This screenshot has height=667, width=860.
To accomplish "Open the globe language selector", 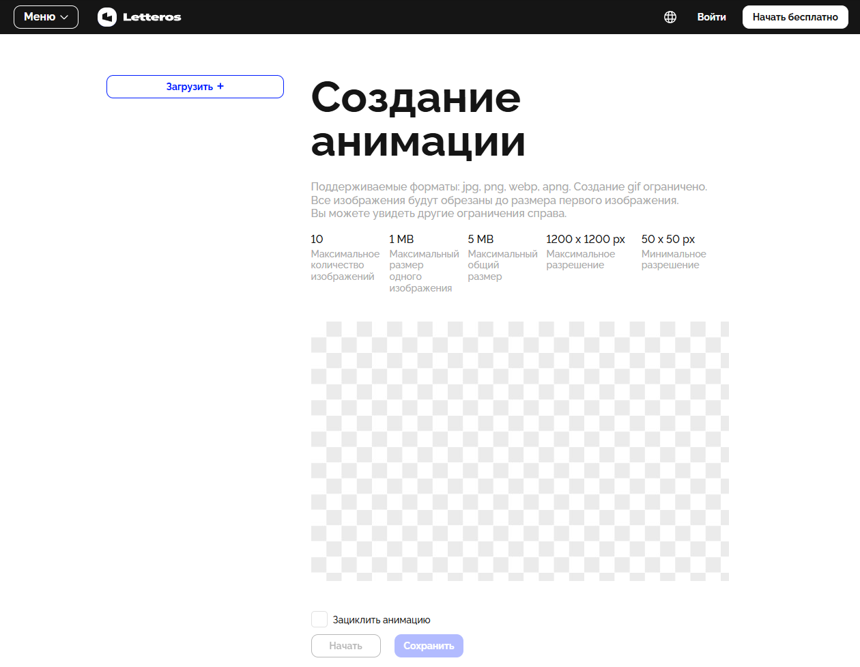I will point(670,17).
